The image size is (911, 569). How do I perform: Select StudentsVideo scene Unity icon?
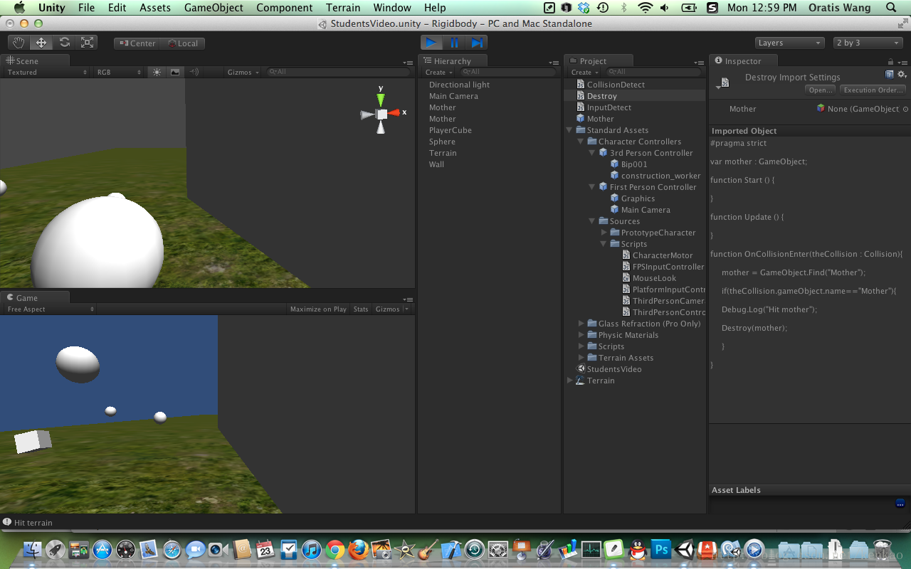[580, 369]
